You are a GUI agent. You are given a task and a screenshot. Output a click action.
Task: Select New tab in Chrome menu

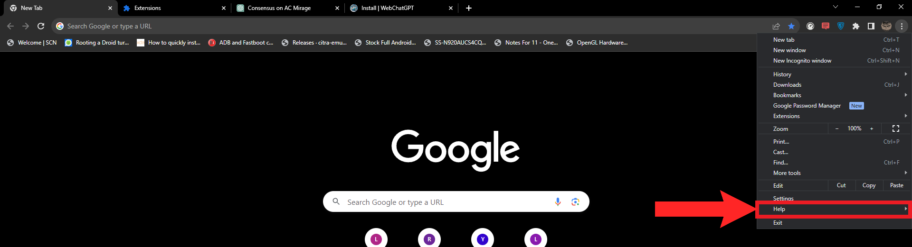(834, 40)
